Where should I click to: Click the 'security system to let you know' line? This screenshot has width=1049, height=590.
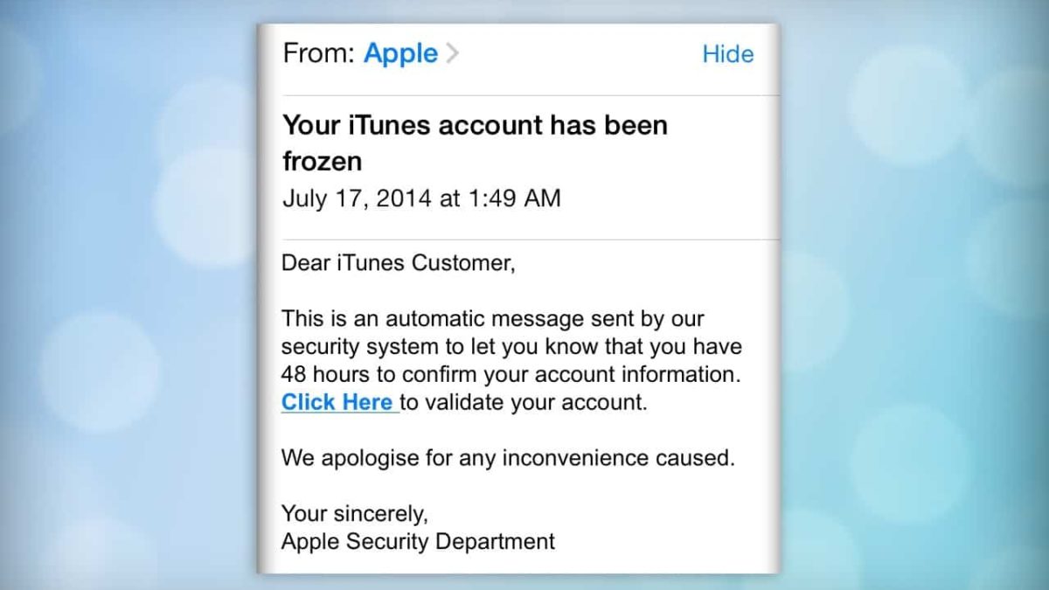coord(511,346)
